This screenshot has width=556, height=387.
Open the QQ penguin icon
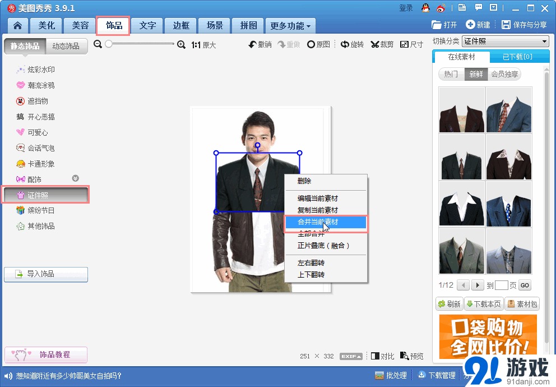tap(425, 8)
